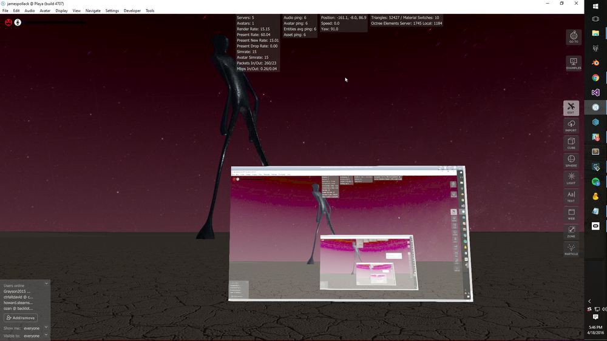The width and height of the screenshot is (607, 341).
Task: Create a Sphere entity
Action: (x=571, y=161)
